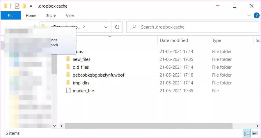Select the marker_file name
This screenshot has width=261, height=138.
point(84,91)
